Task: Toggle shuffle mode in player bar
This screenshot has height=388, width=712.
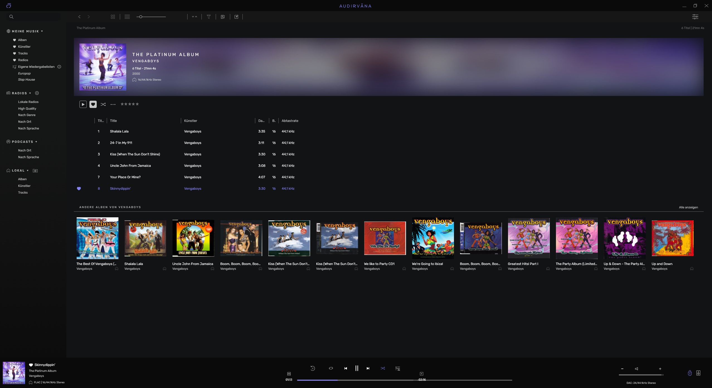Action: click(x=383, y=368)
